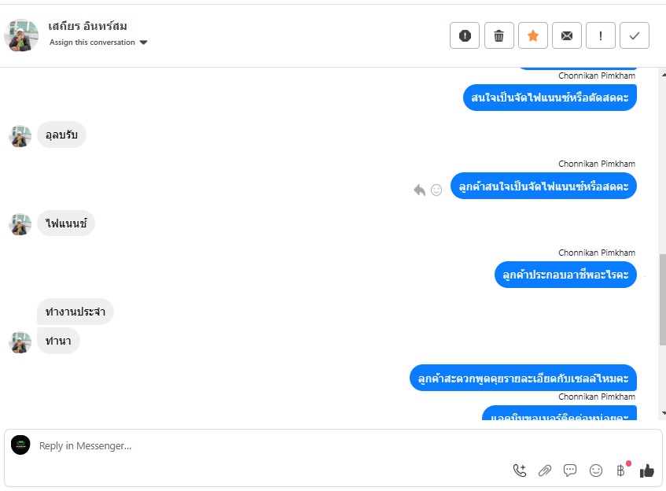
Task: Click the Assign this conversation label
Action: coord(92,42)
